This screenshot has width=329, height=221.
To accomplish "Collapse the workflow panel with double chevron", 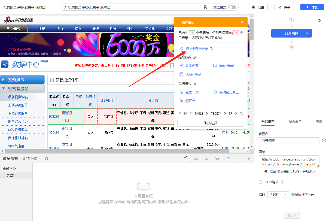I will (x=319, y=20).
